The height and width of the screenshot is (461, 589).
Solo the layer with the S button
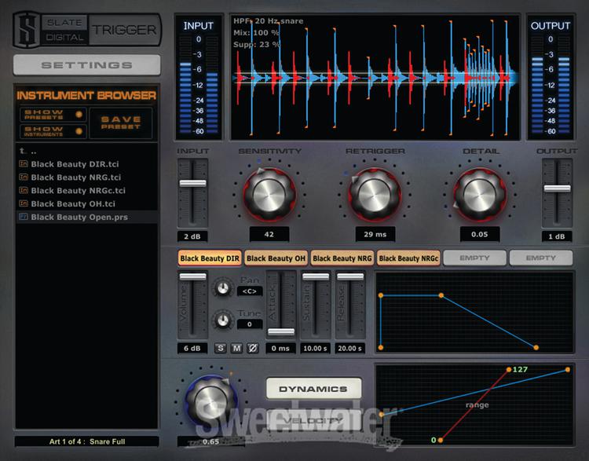(x=221, y=348)
